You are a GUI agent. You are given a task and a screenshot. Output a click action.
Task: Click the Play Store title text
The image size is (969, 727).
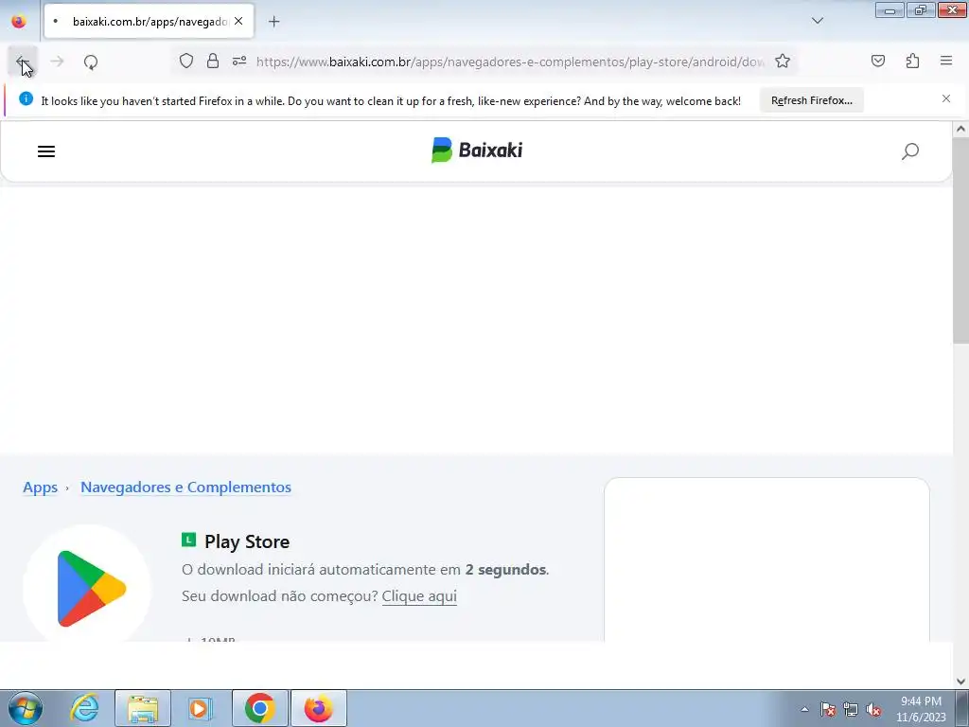point(247,541)
